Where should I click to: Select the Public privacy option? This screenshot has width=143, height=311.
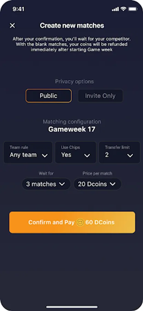point(49,96)
